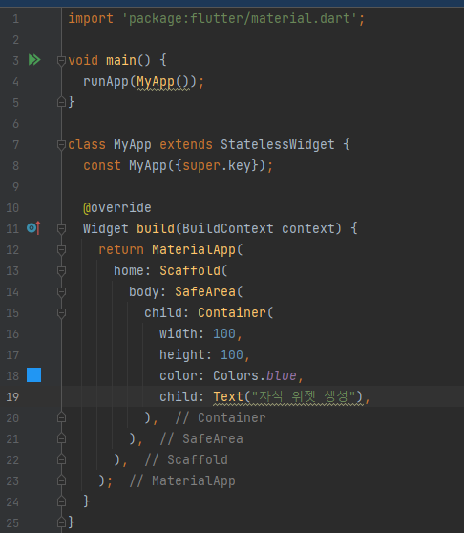
Task: Click the @override annotation
Action: point(117,207)
